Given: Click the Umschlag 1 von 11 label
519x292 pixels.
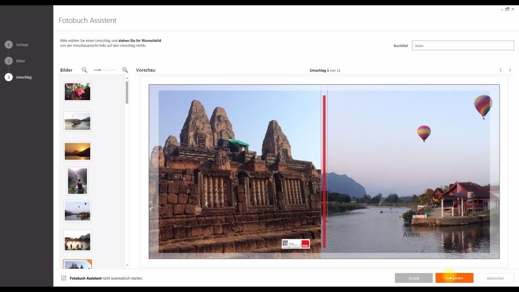Looking at the screenshot, I should (x=325, y=70).
